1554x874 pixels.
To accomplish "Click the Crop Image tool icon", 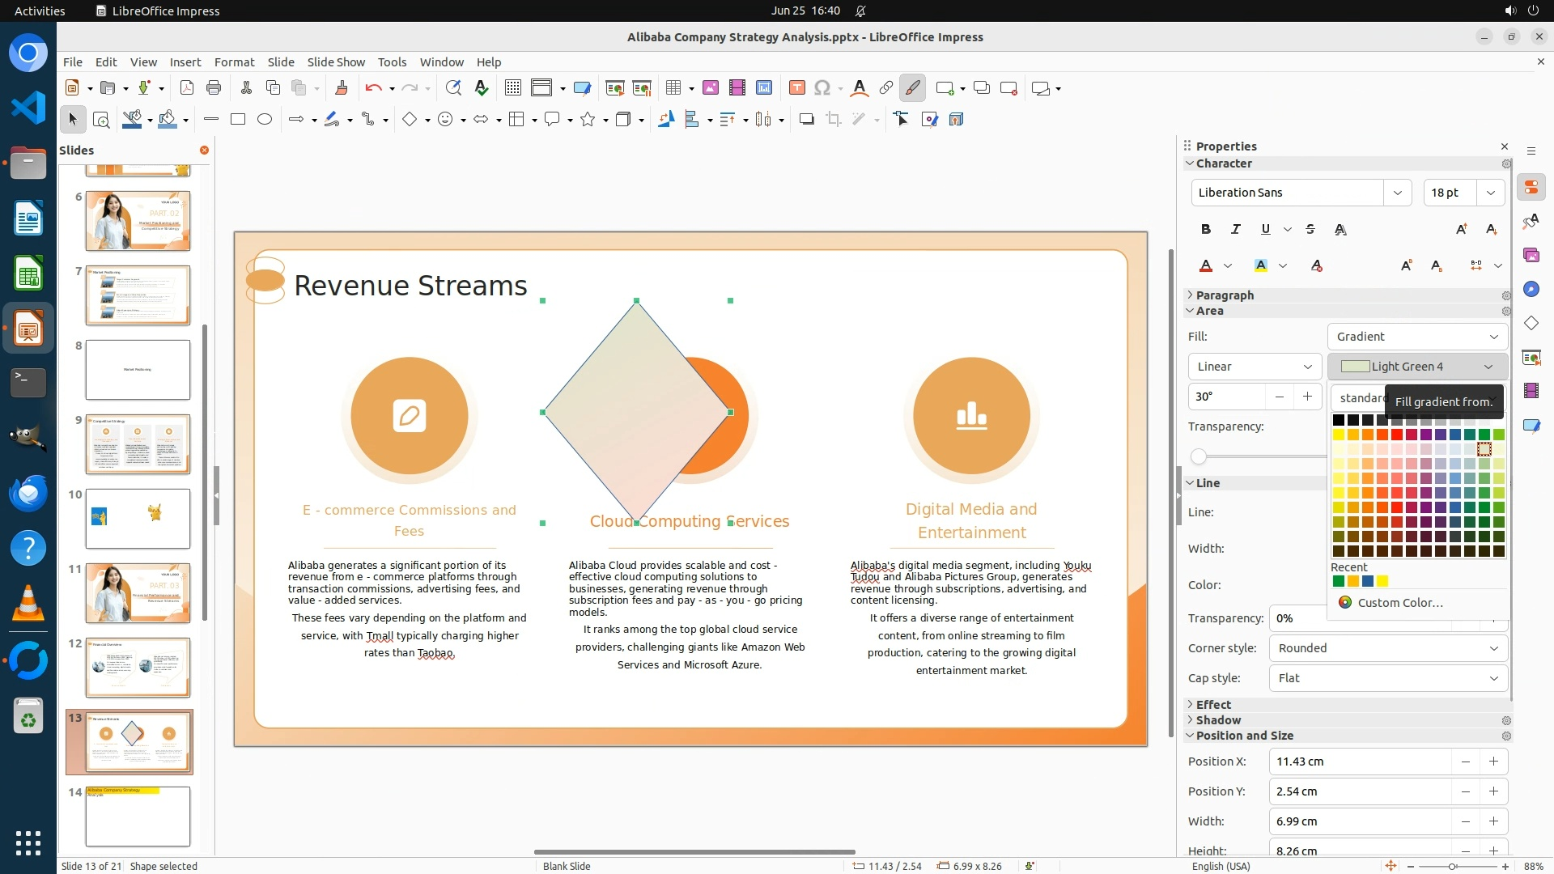I will (833, 119).
